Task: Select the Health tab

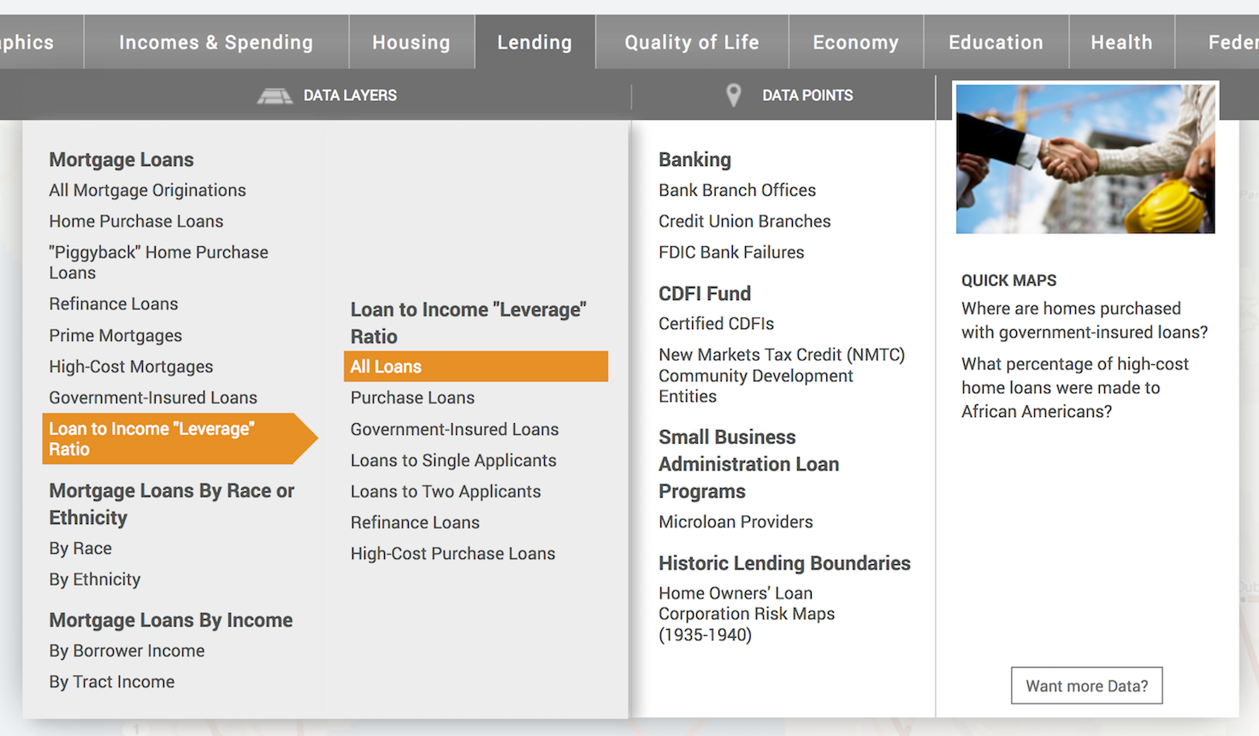Action: click(1121, 41)
